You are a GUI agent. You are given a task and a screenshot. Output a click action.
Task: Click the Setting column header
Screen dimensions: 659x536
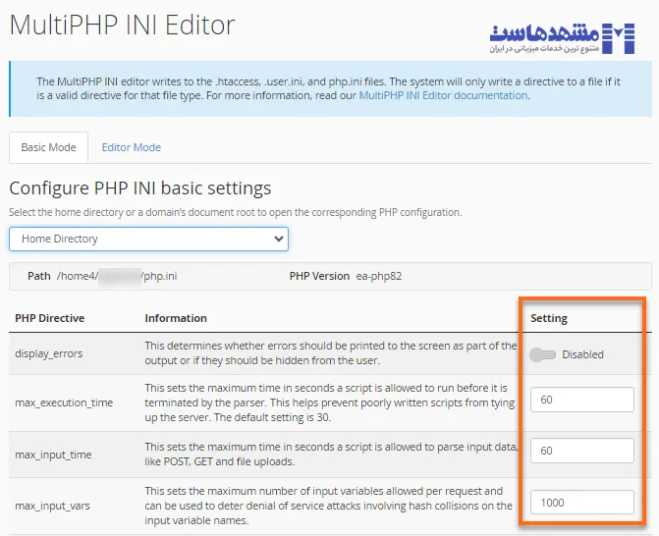tap(549, 318)
